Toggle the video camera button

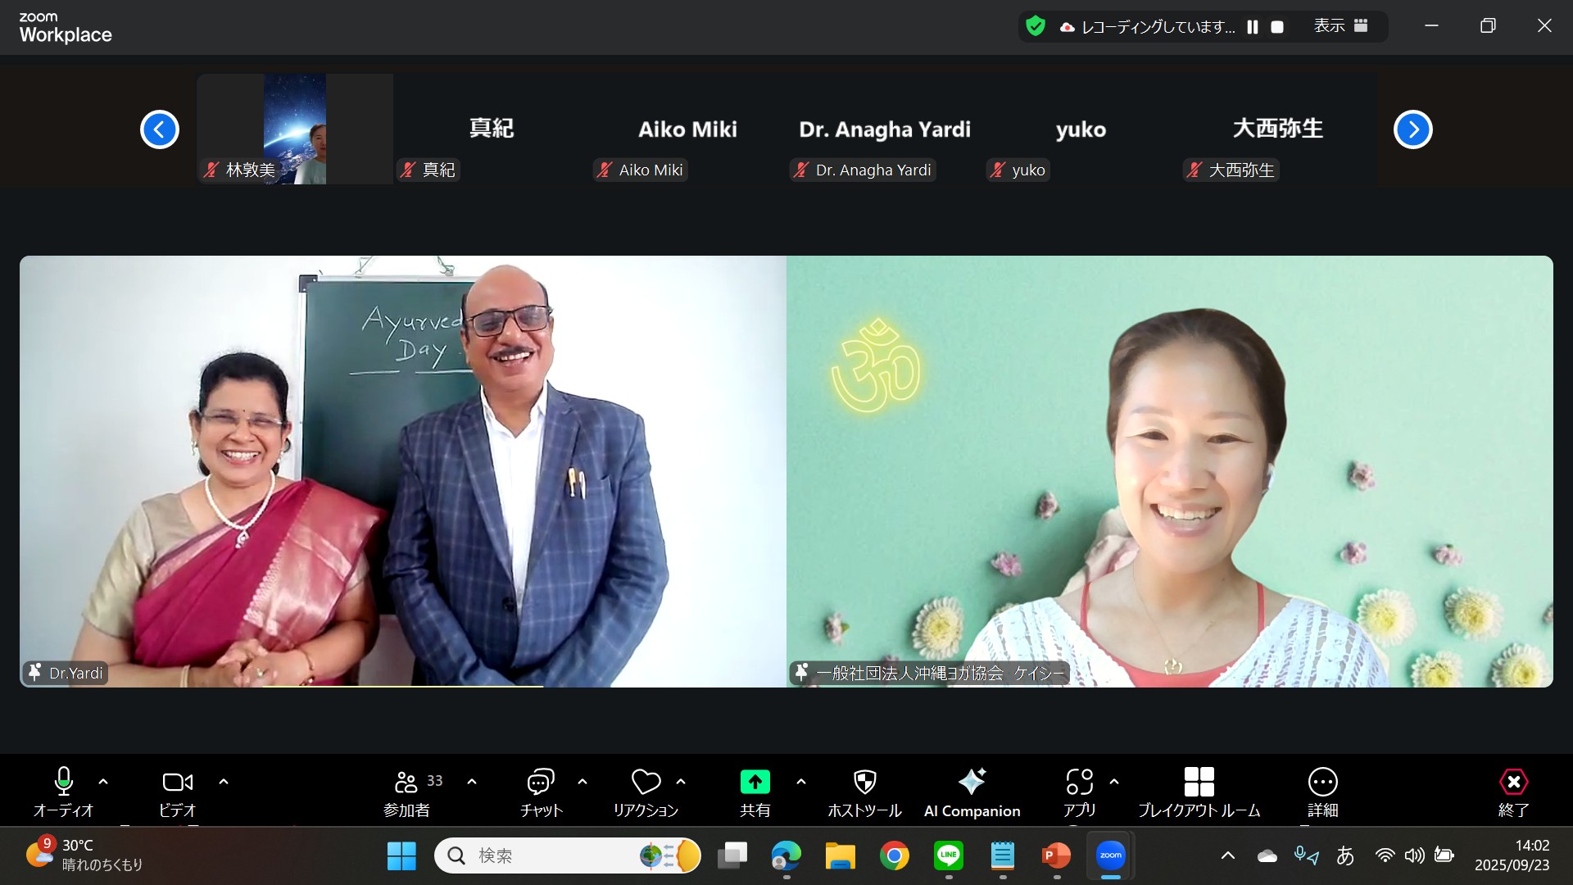pos(178,783)
